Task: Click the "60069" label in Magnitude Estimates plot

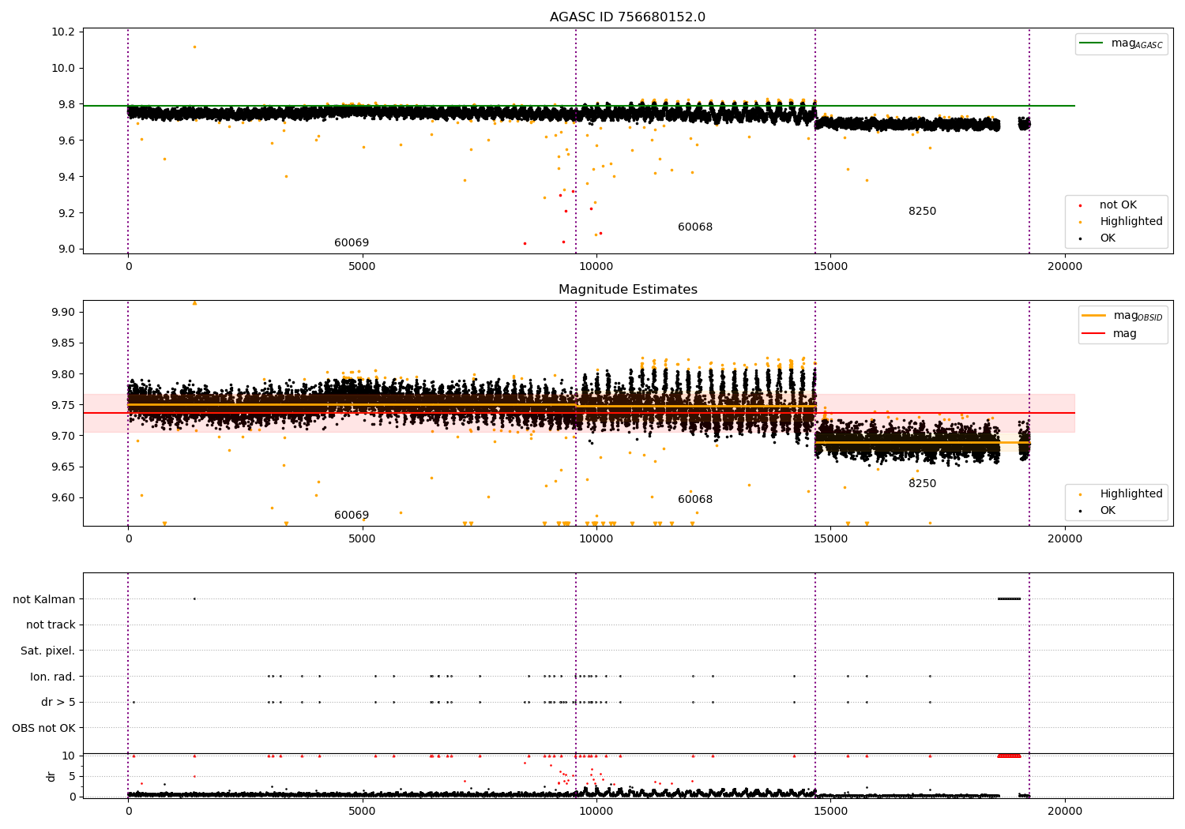Action: click(352, 516)
